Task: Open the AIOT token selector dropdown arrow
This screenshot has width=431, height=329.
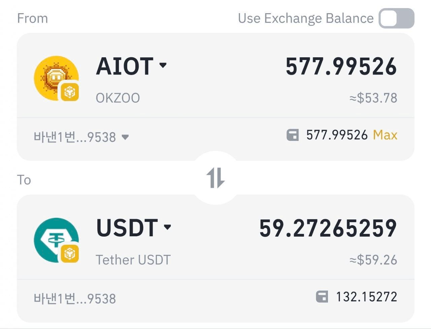Action: coord(163,65)
